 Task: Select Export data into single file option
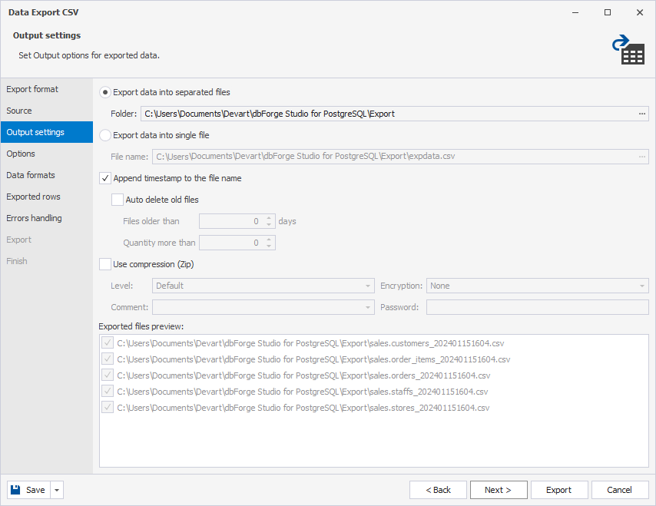coord(105,135)
